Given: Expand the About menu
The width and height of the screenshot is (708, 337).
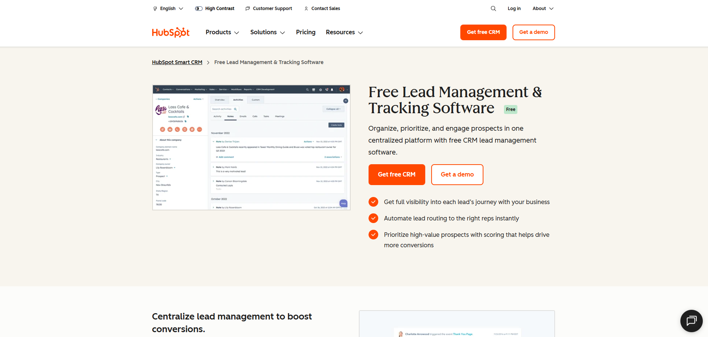Looking at the screenshot, I should click(x=543, y=9).
